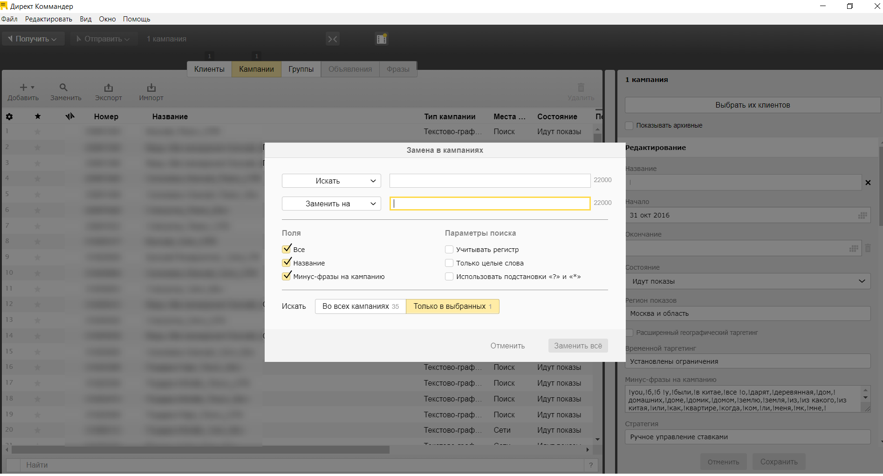Image resolution: width=883 pixels, height=476 pixels.
Task: Open the start date calendar icon
Action: pos(862,215)
